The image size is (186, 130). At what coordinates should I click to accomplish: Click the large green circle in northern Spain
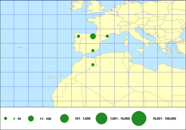click(x=93, y=36)
